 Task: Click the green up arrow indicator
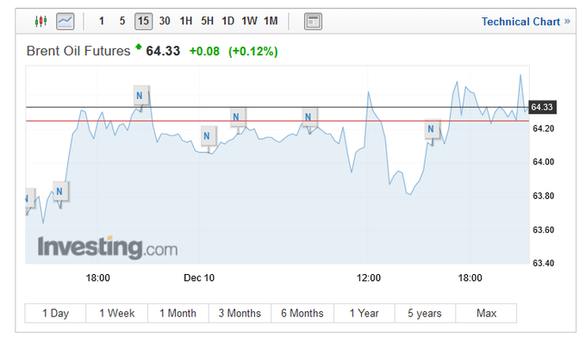click(139, 47)
